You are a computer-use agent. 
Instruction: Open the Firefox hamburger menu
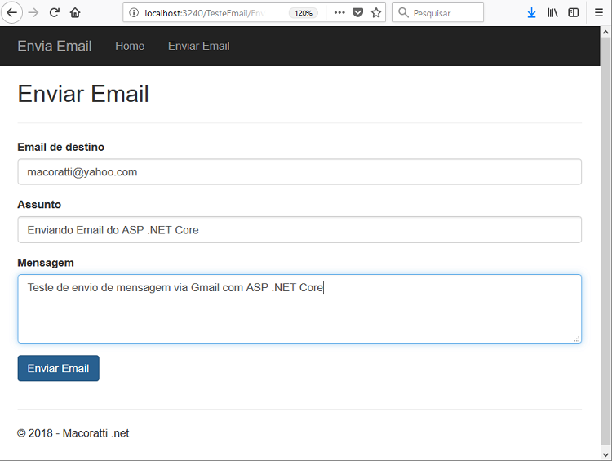(599, 13)
